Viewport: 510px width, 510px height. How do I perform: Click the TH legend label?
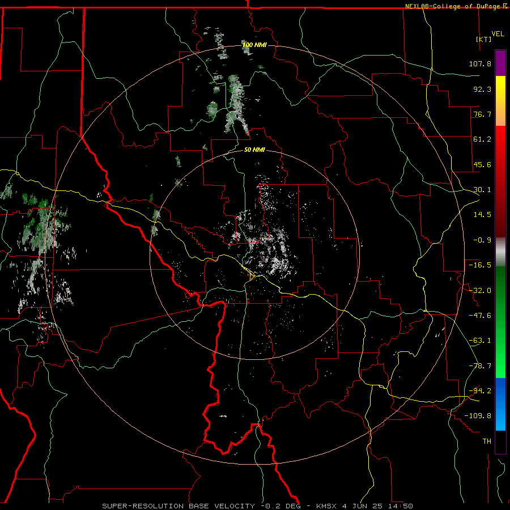[487, 441]
